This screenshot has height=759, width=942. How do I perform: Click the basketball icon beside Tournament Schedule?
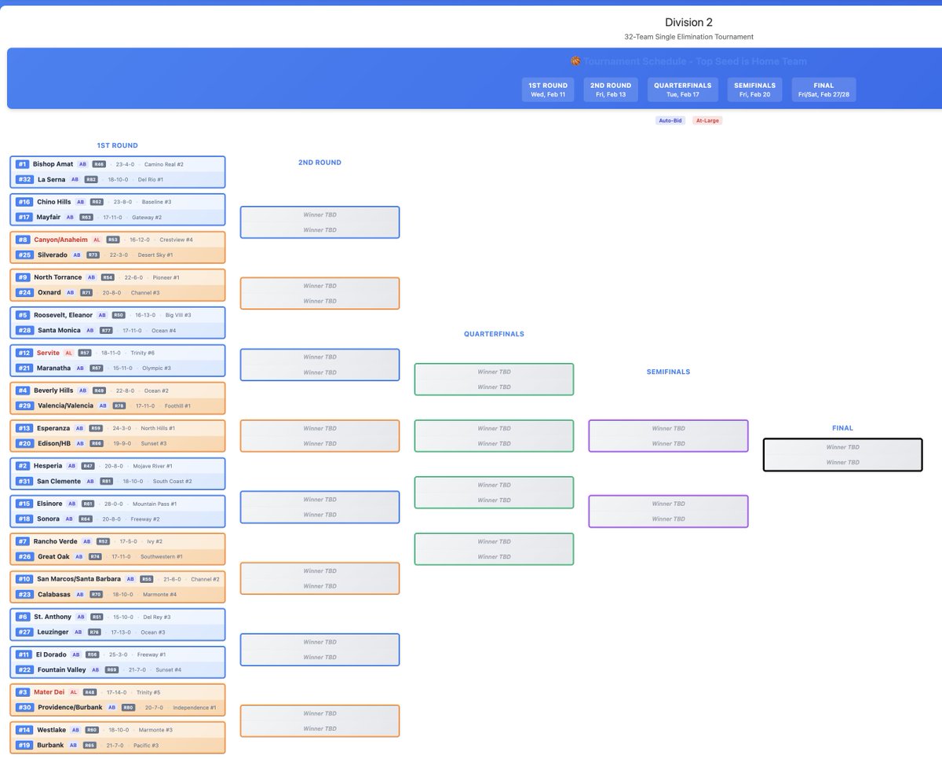coord(575,61)
